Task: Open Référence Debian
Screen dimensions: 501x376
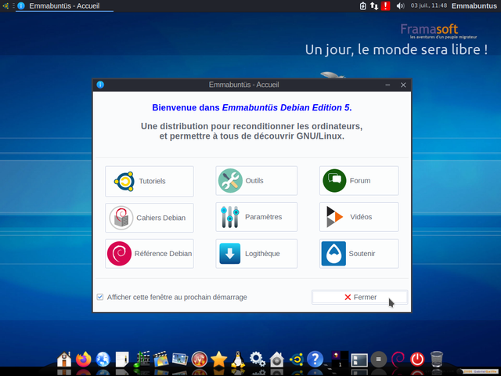Action: click(x=150, y=254)
